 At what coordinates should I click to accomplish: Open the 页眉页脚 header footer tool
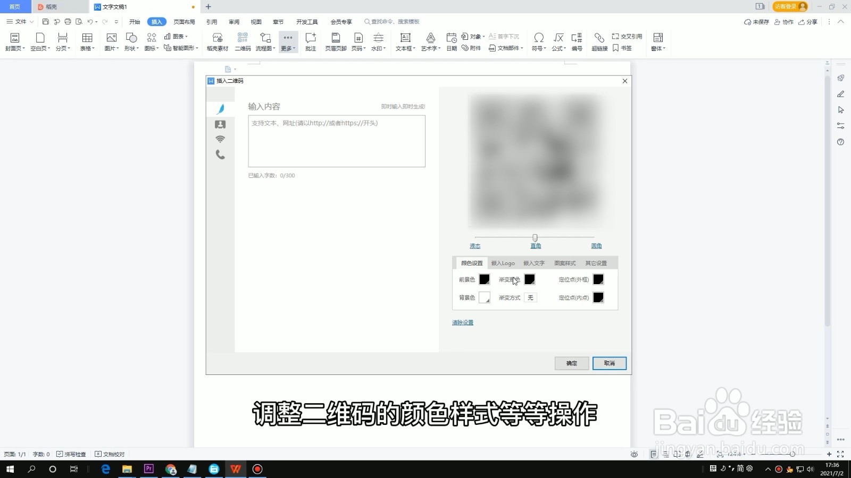click(336, 41)
